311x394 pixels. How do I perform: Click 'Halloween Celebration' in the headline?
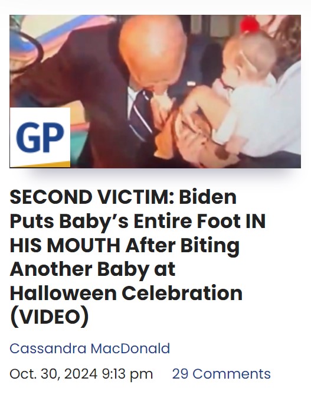pos(126,293)
